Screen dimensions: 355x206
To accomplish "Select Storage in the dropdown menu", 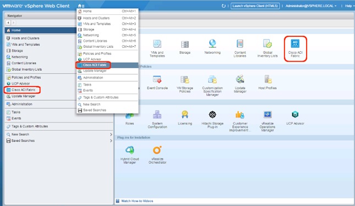I will 107,29.
